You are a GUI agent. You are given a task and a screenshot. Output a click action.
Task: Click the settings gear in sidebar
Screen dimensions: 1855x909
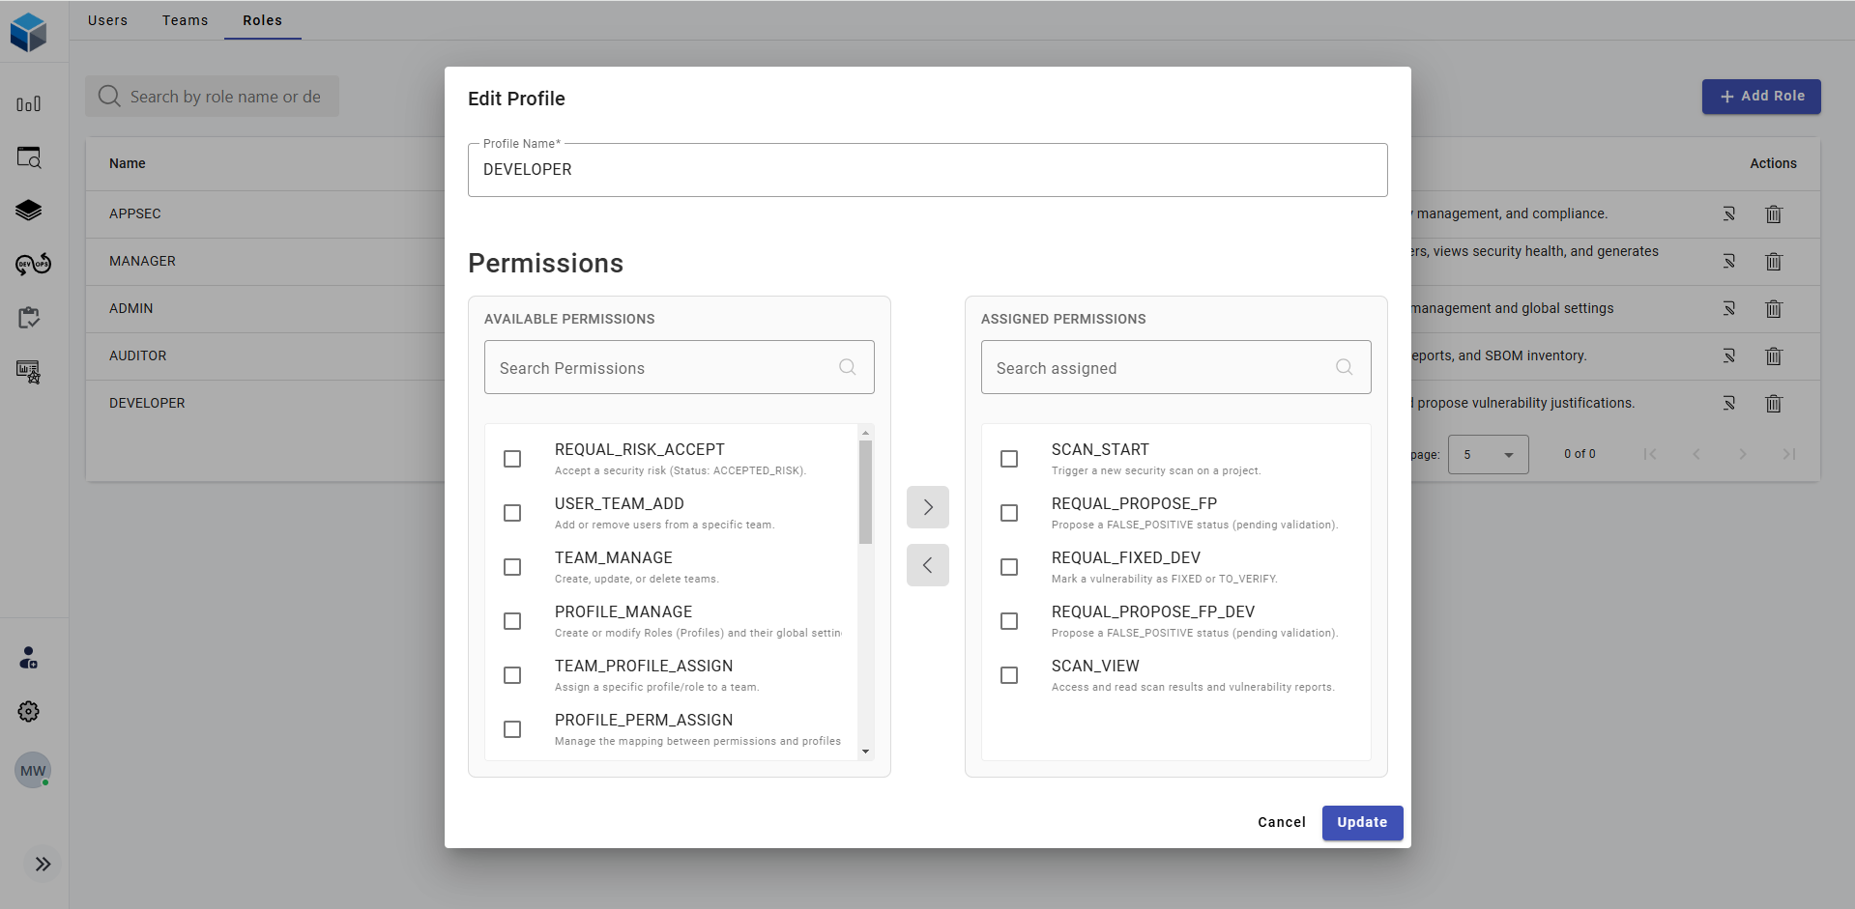(29, 712)
